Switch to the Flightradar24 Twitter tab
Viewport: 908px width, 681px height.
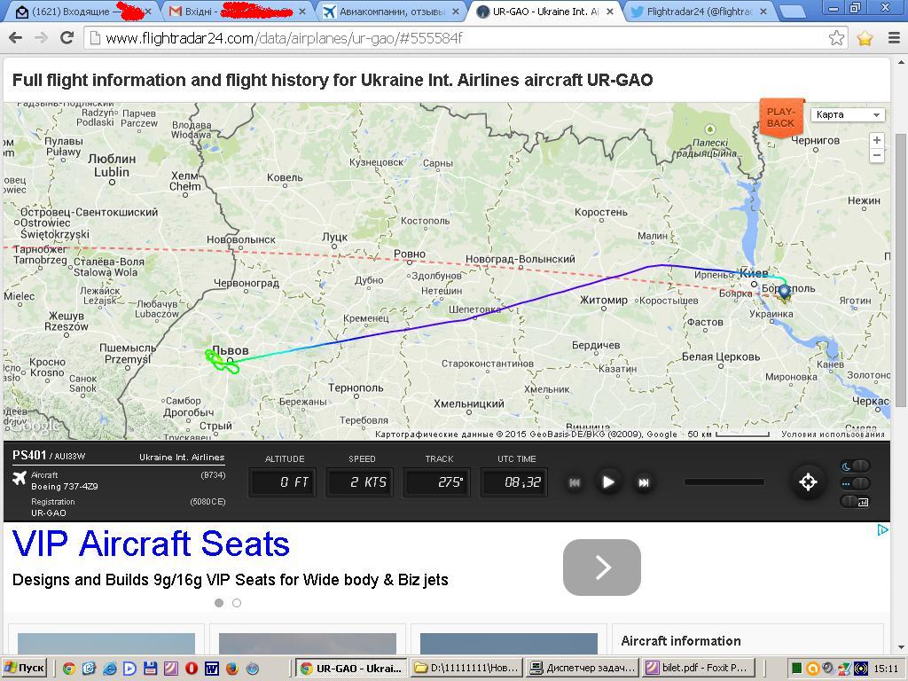click(x=699, y=12)
